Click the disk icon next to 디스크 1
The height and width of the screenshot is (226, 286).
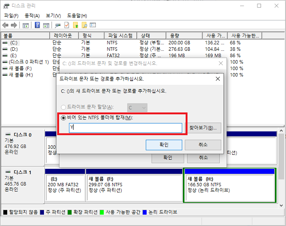point(8,172)
